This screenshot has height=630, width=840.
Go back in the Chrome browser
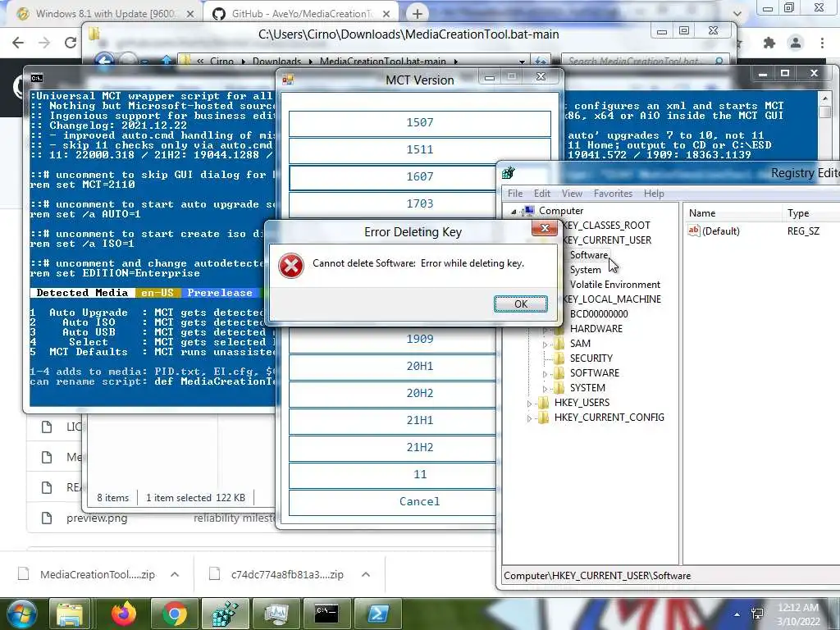[x=18, y=43]
